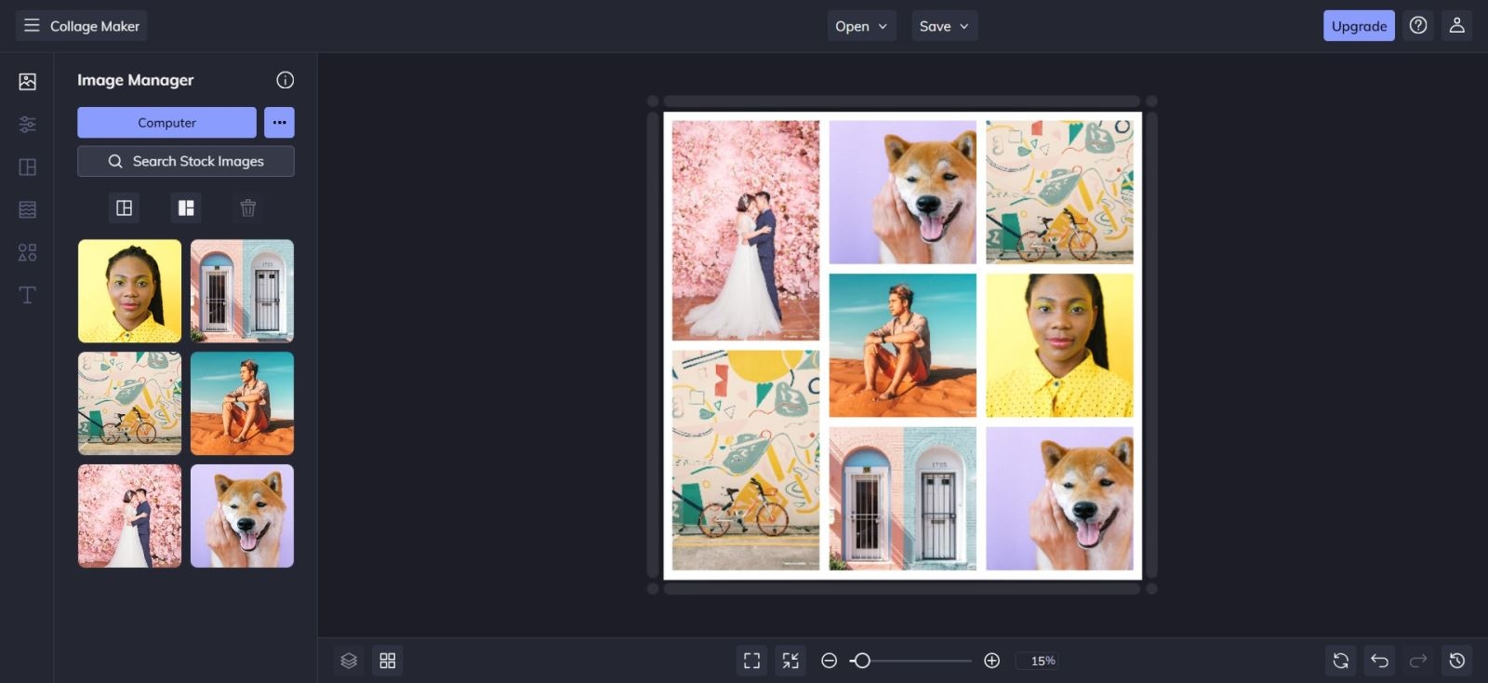The height and width of the screenshot is (683, 1488).
Task: Select the pastel doors thumbnail
Action: 242,291
